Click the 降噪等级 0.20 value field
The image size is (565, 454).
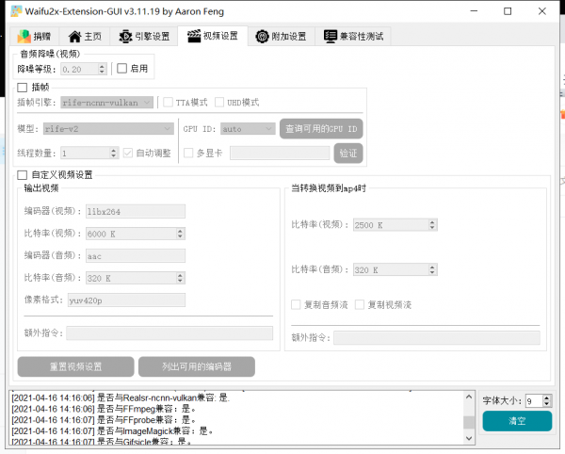[x=79, y=69]
